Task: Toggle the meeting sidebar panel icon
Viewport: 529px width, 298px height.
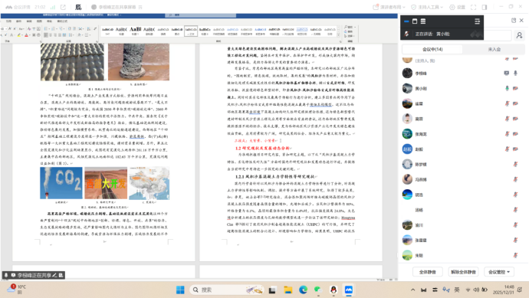Action: pos(485,7)
